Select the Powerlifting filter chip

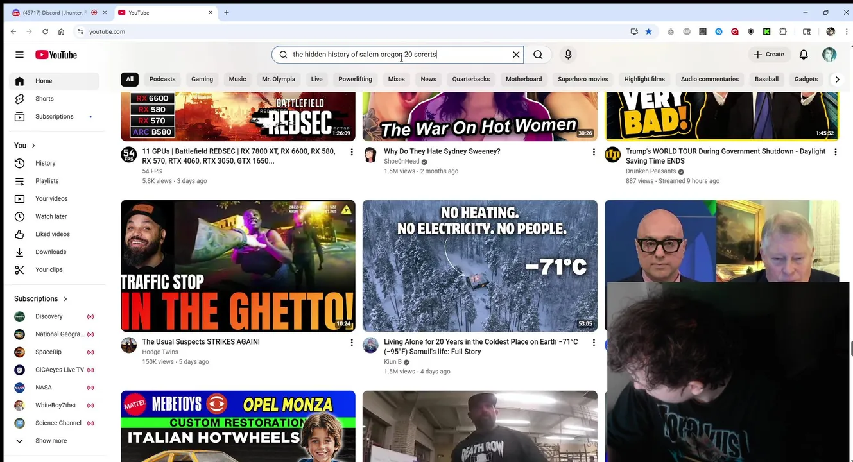[x=355, y=79]
